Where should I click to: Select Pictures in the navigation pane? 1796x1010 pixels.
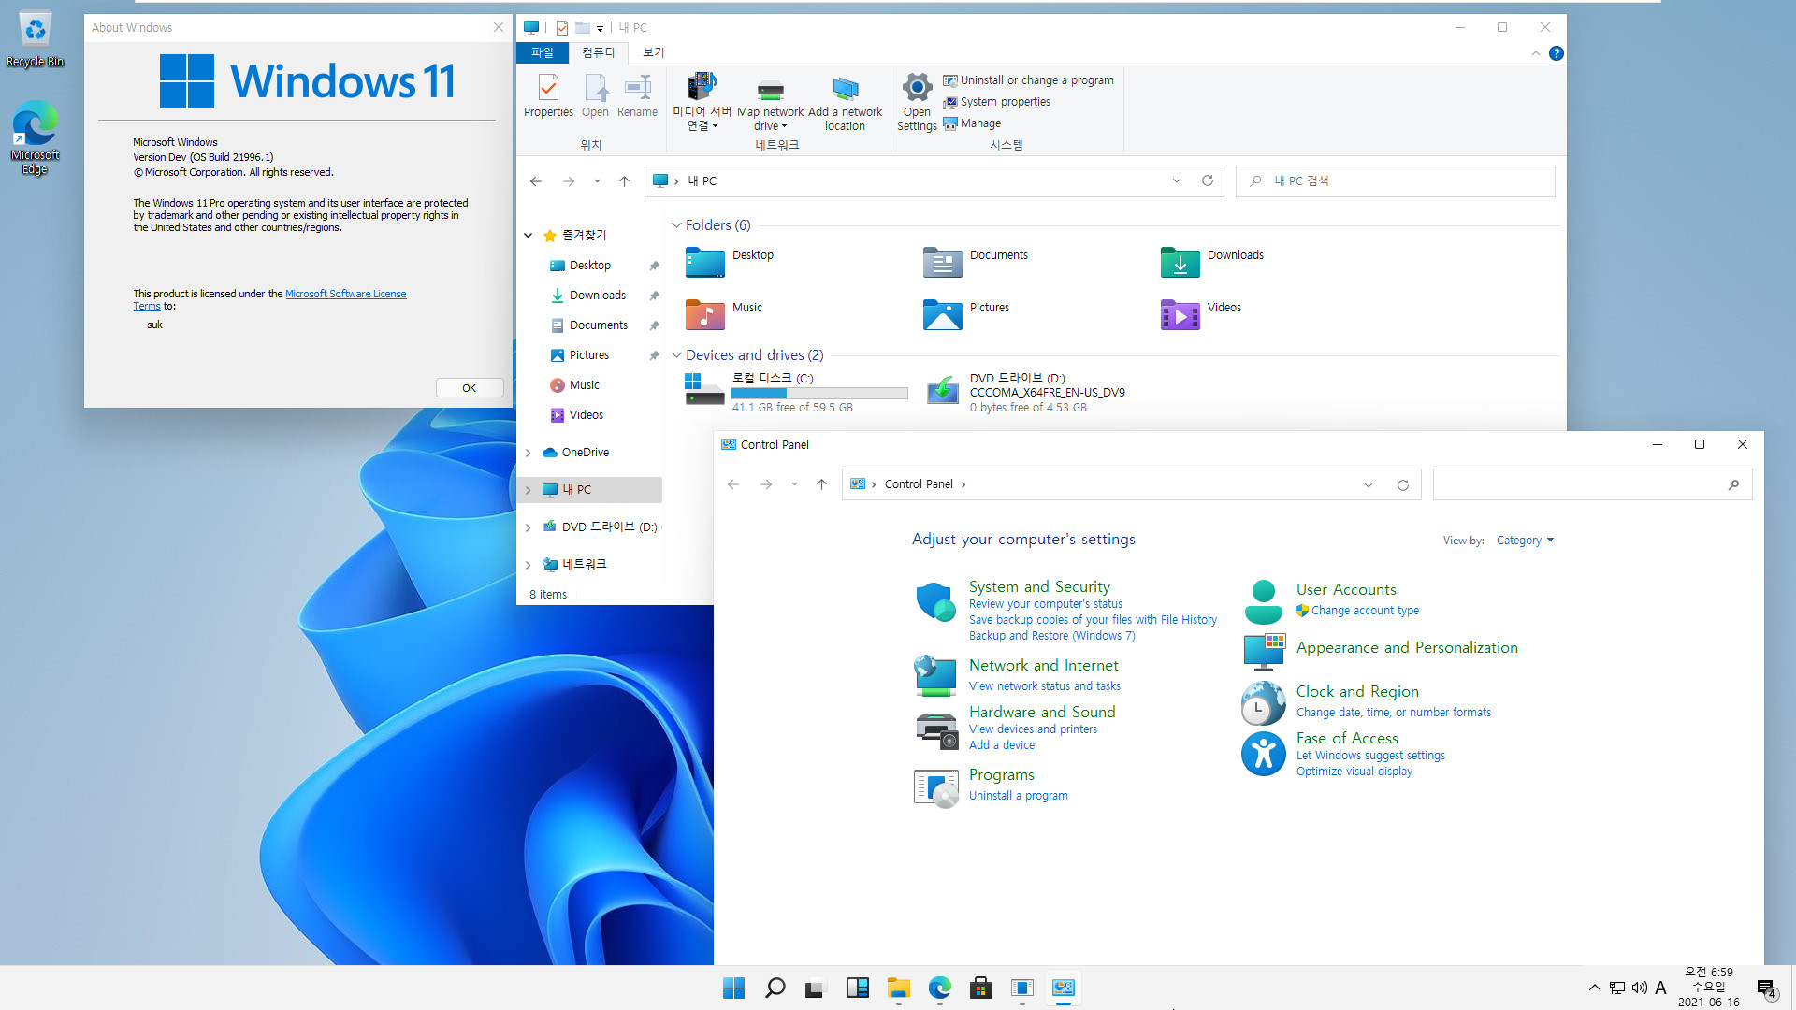[588, 355]
